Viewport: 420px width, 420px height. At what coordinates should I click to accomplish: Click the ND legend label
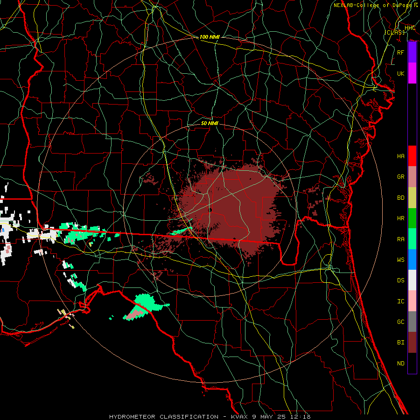(x=401, y=363)
